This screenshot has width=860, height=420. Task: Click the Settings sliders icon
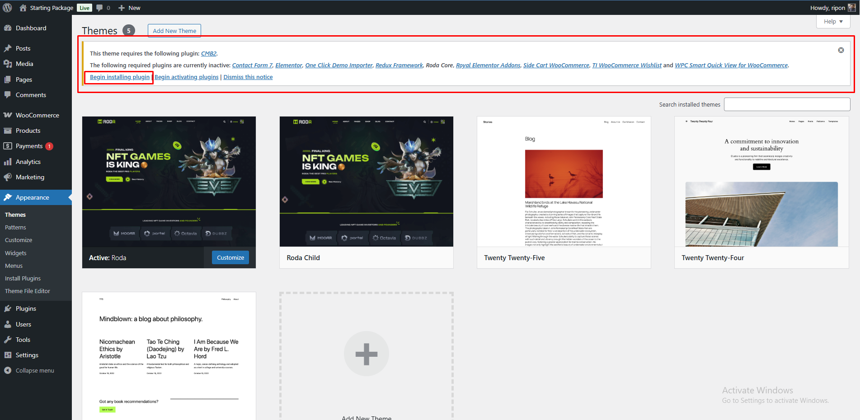coord(8,355)
